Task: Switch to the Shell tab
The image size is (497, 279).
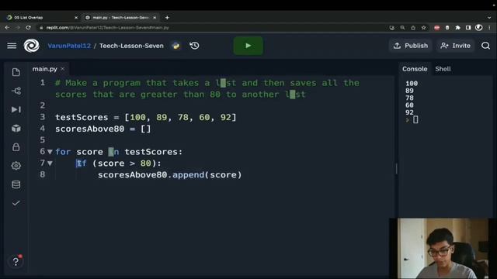Action: [x=443, y=69]
